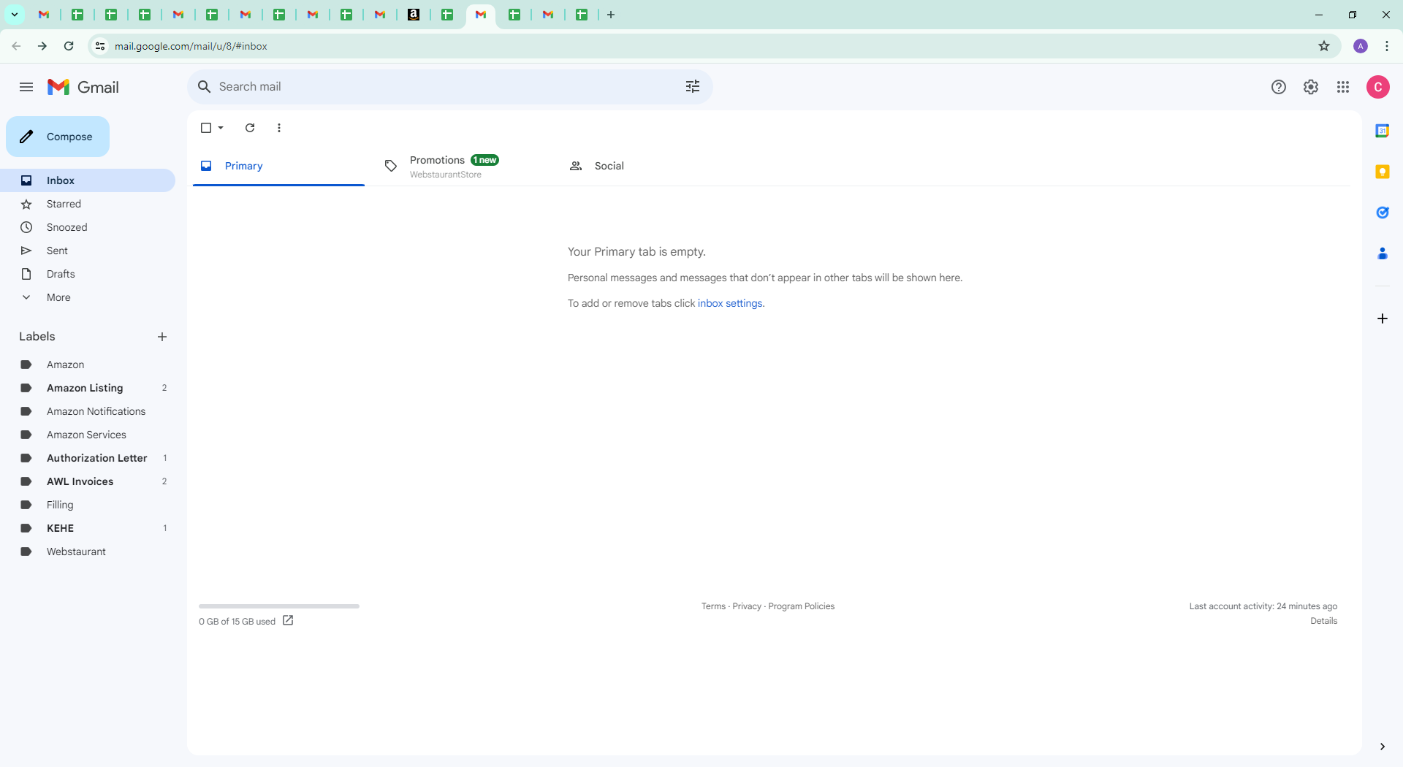The image size is (1403, 767).
Task: Open the Filling label
Action: 88,505
